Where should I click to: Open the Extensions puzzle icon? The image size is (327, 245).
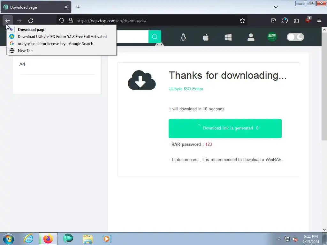[296, 21]
